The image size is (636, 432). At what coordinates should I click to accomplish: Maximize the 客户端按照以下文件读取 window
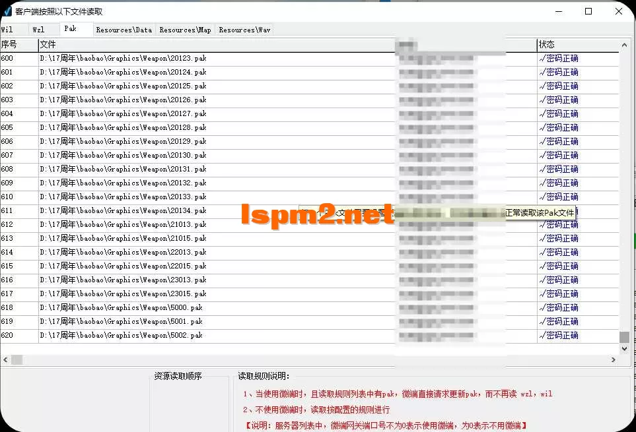(588, 11)
